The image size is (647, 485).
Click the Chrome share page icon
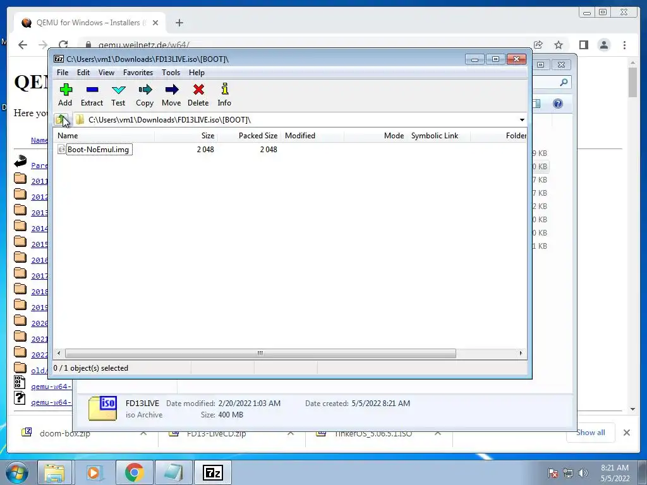point(538,45)
